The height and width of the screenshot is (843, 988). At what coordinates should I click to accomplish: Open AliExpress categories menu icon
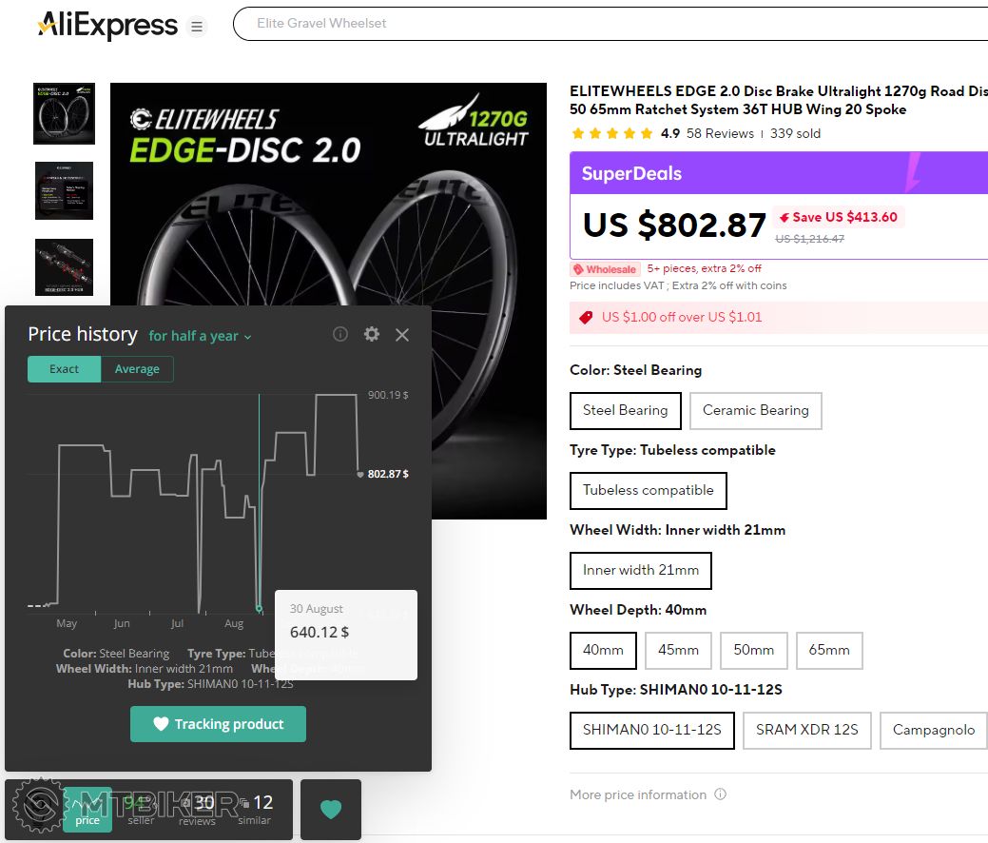pos(197,26)
